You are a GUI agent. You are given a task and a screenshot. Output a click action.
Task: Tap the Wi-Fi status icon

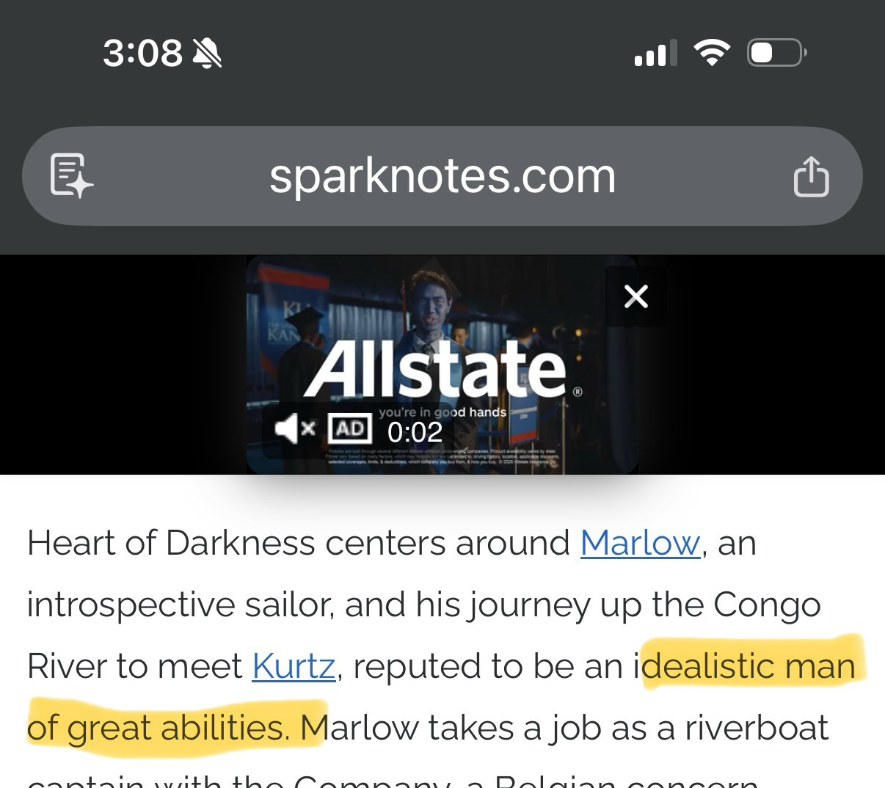click(x=711, y=53)
